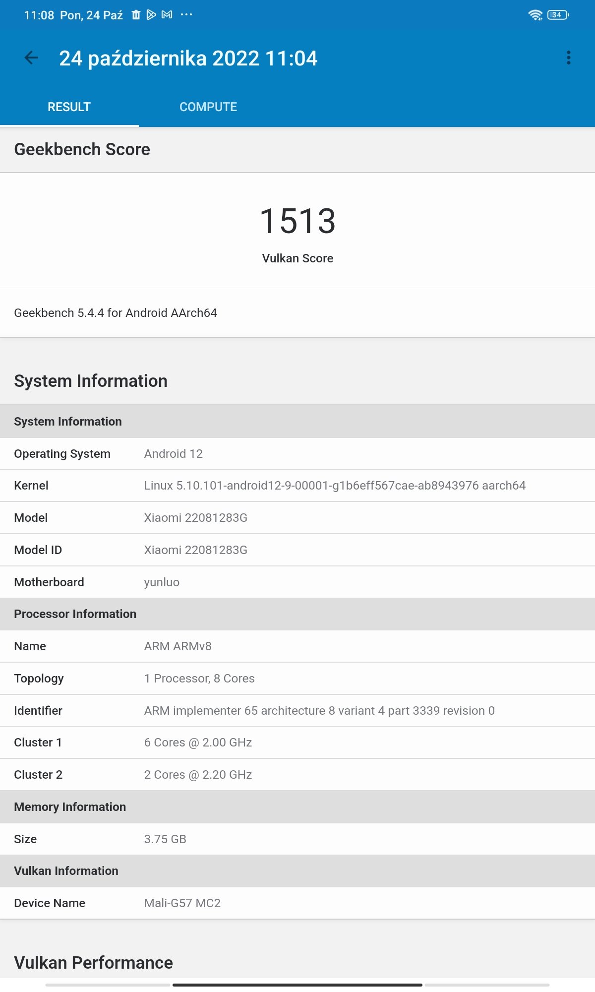The height and width of the screenshot is (992, 595).
Task: Tap the trash notification icon in status bar
Action: (x=136, y=15)
